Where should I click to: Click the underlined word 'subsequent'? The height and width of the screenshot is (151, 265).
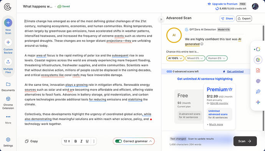120,55
